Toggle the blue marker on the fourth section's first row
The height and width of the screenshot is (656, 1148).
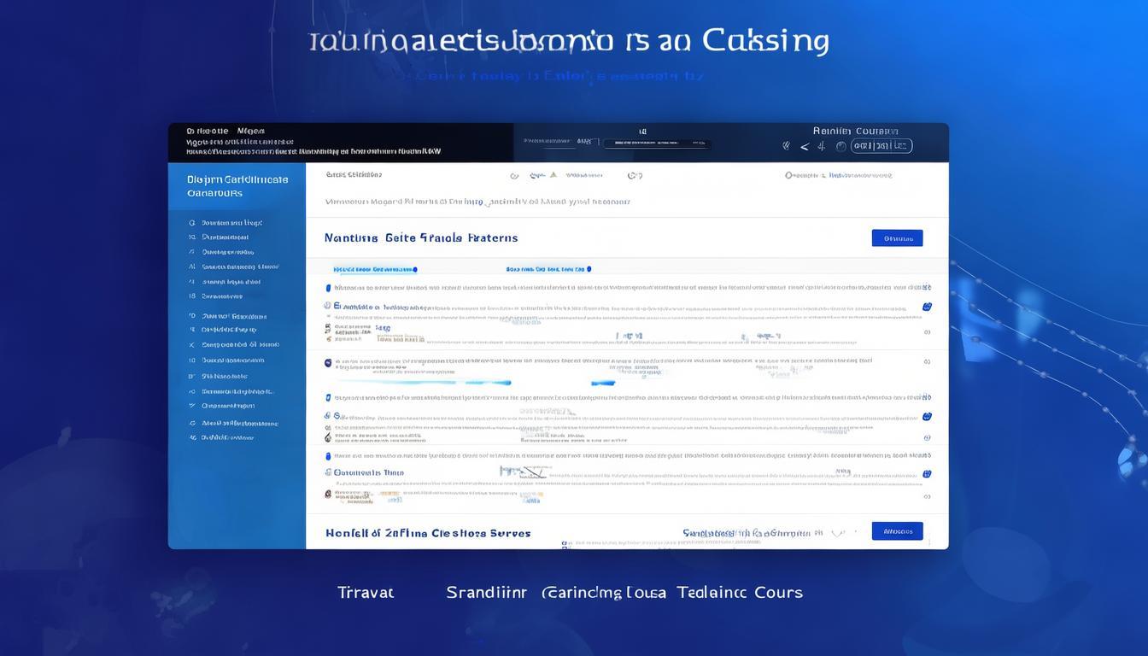point(328,456)
